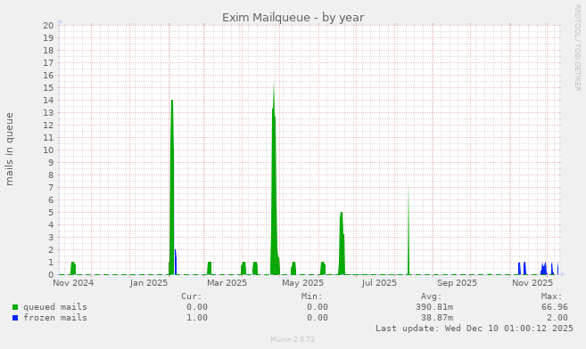Viewport: 586px width, 349px height.
Task: Click the 'Last update' timestamp text
Action: click(475, 329)
